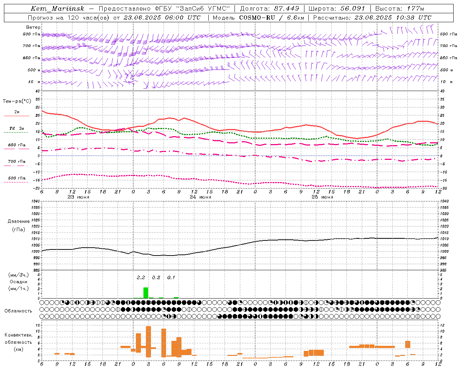Click the "Прогноз на 120 часа(ов)" text
This screenshot has height=367, width=459.
(x=69, y=18)
